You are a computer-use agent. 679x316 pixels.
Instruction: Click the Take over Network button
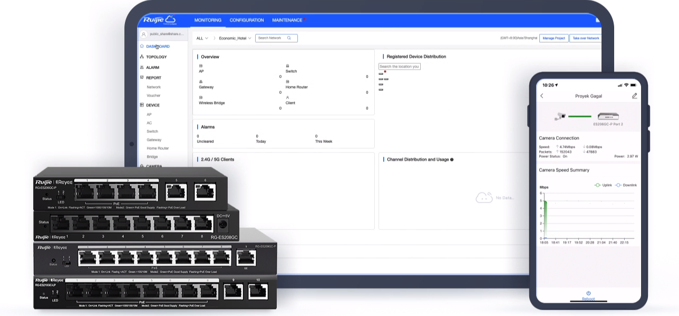point(585,38)
